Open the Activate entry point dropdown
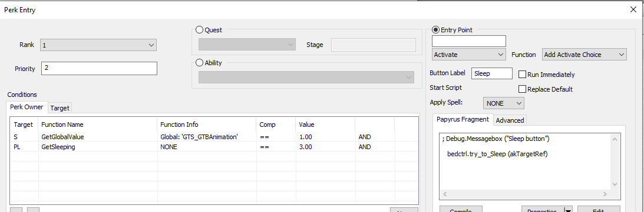The image size is (644, 212). 468,55
